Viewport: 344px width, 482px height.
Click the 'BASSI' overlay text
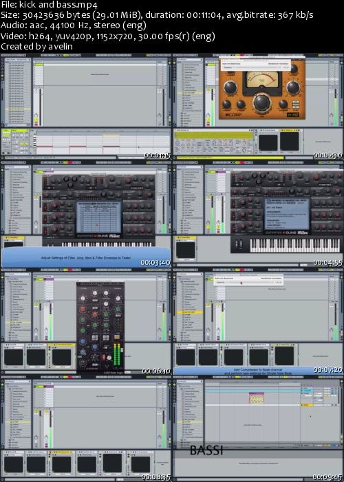tap(206, 450)
